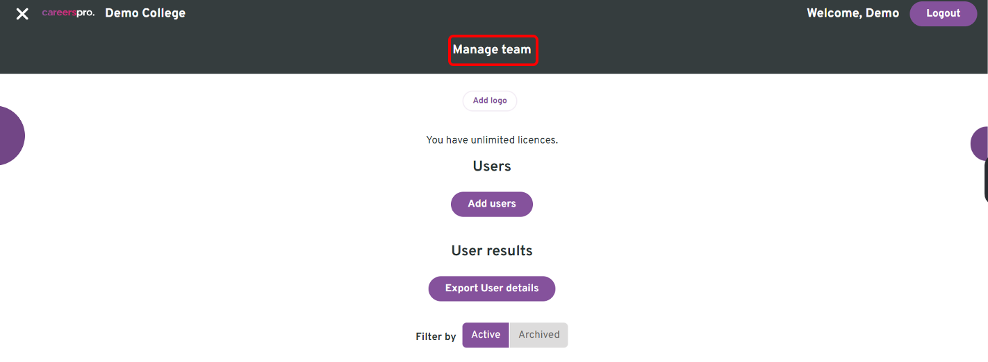
Task: Log out using the Logout button
Action: pyautogui.click(x=943, y=14)
